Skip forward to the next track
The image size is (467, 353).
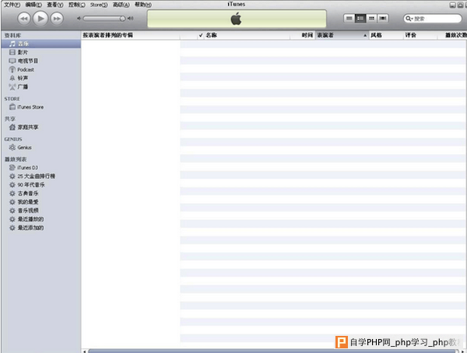click(57, 19)
